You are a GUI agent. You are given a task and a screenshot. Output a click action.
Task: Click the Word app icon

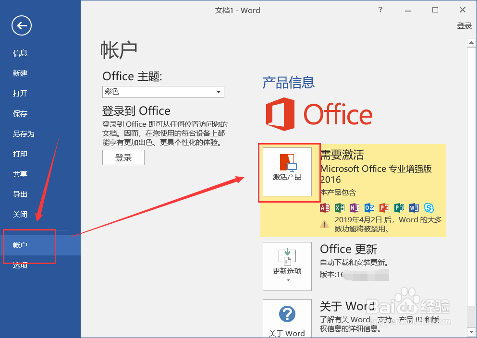[x=414, y=208]
